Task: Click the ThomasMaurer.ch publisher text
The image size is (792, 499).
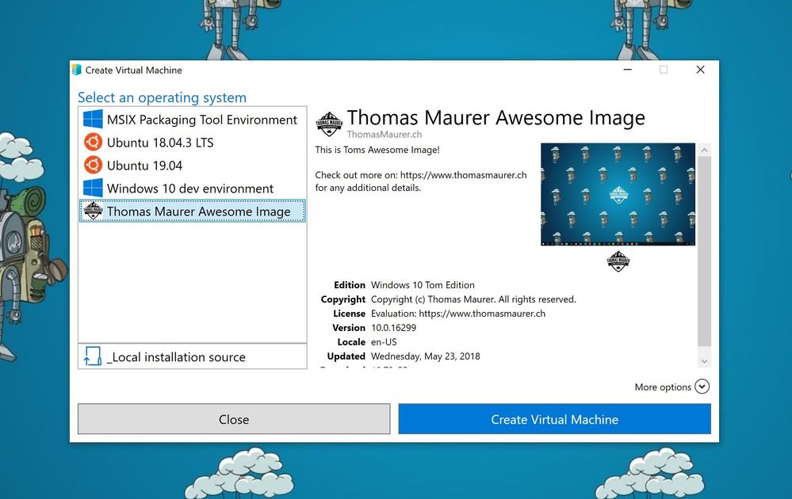Action: tap(385, 134)
